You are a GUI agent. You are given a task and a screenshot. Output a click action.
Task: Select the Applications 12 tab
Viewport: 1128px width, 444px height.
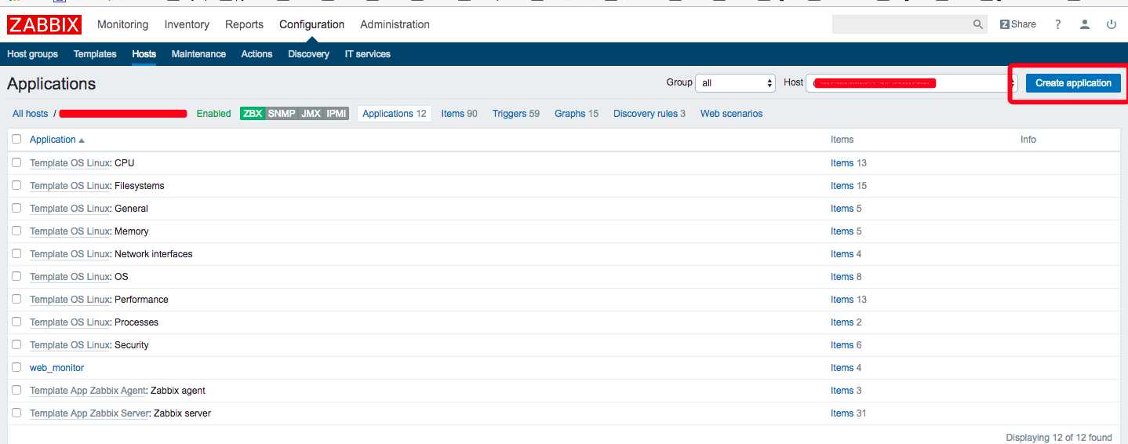[x=395, y=114]
